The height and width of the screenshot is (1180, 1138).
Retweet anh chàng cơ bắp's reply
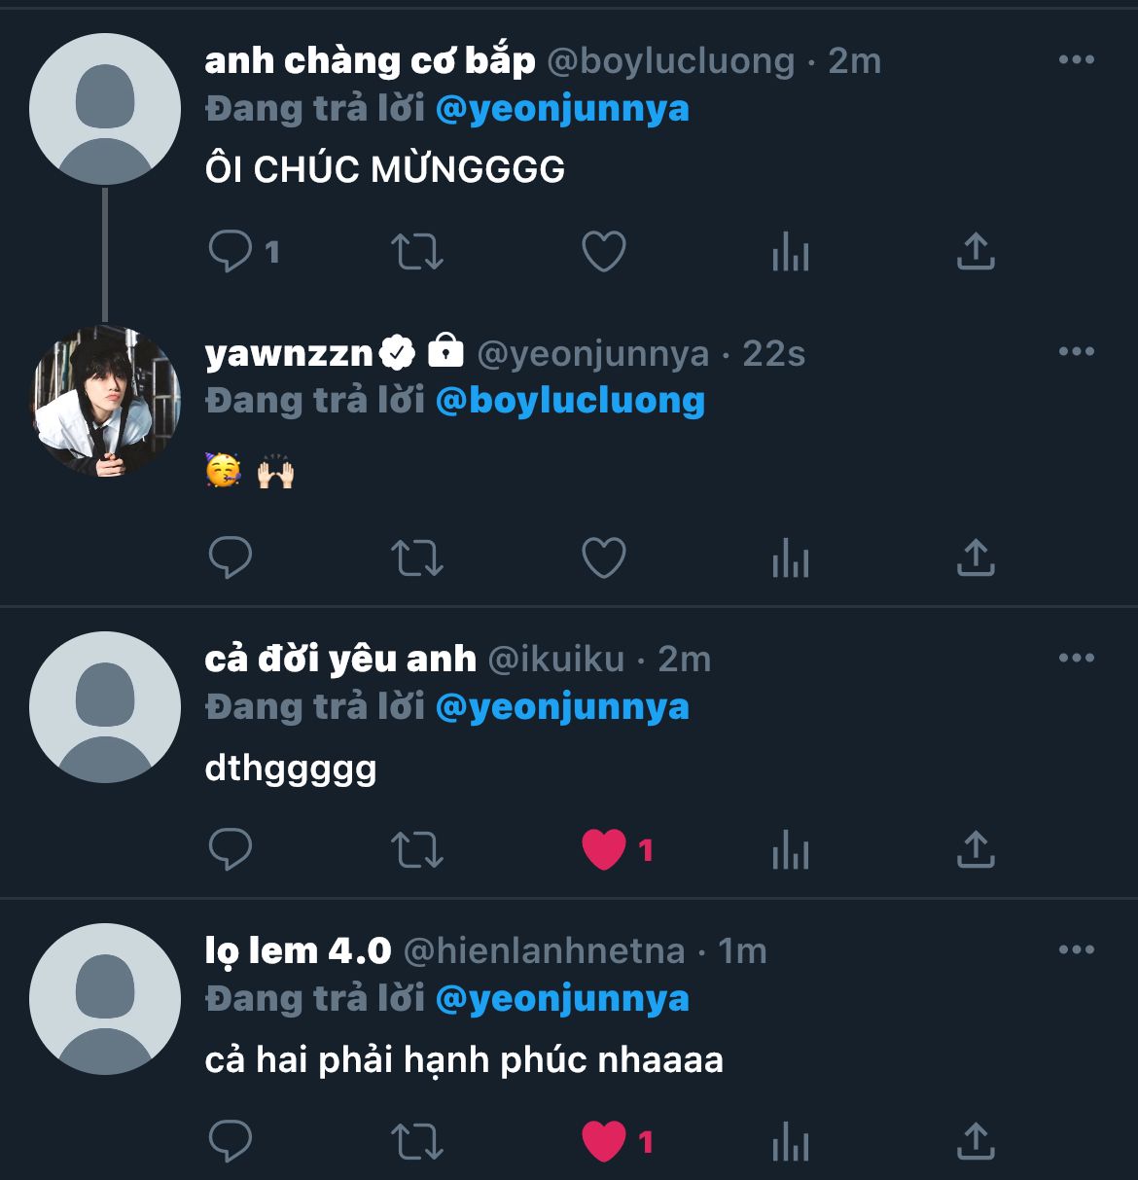coord(417,252)
